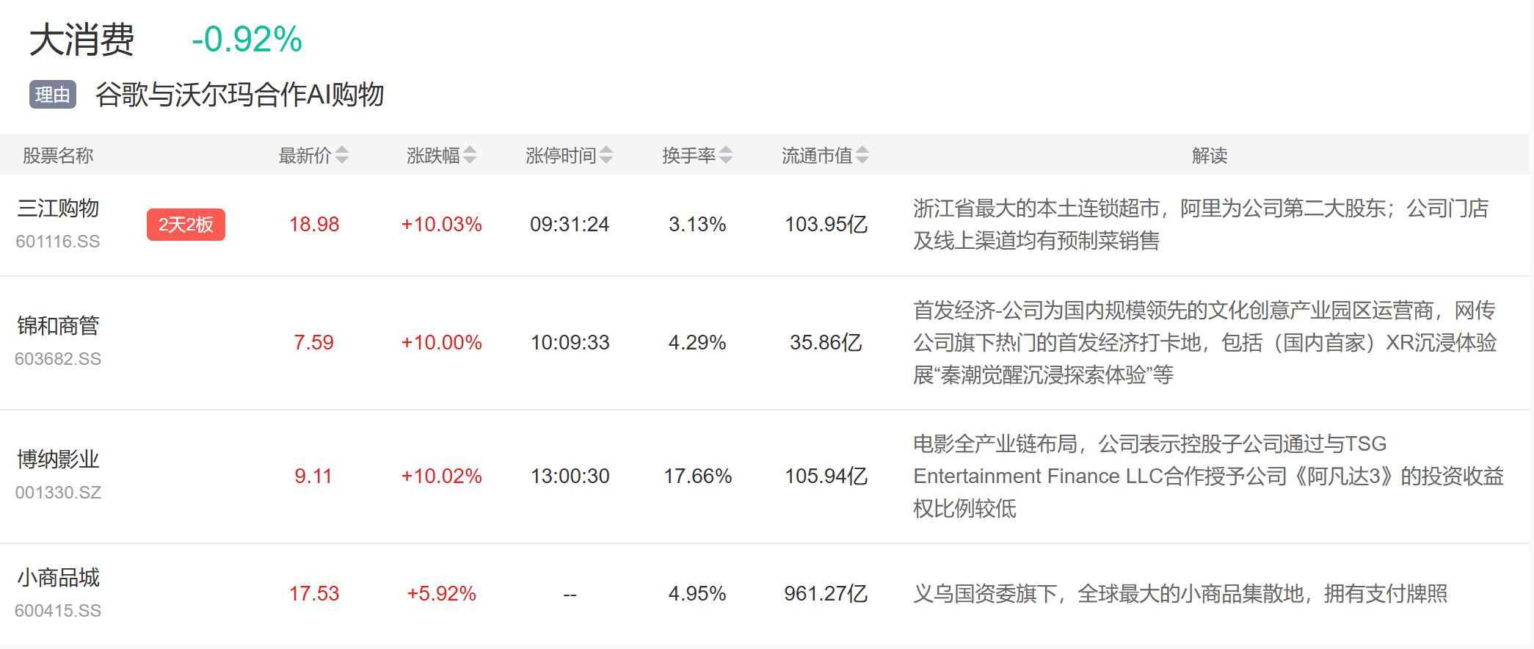The image size is (1534, 649).
Task: Click the 大消费 sector title
Action: (x=81, y=40)
